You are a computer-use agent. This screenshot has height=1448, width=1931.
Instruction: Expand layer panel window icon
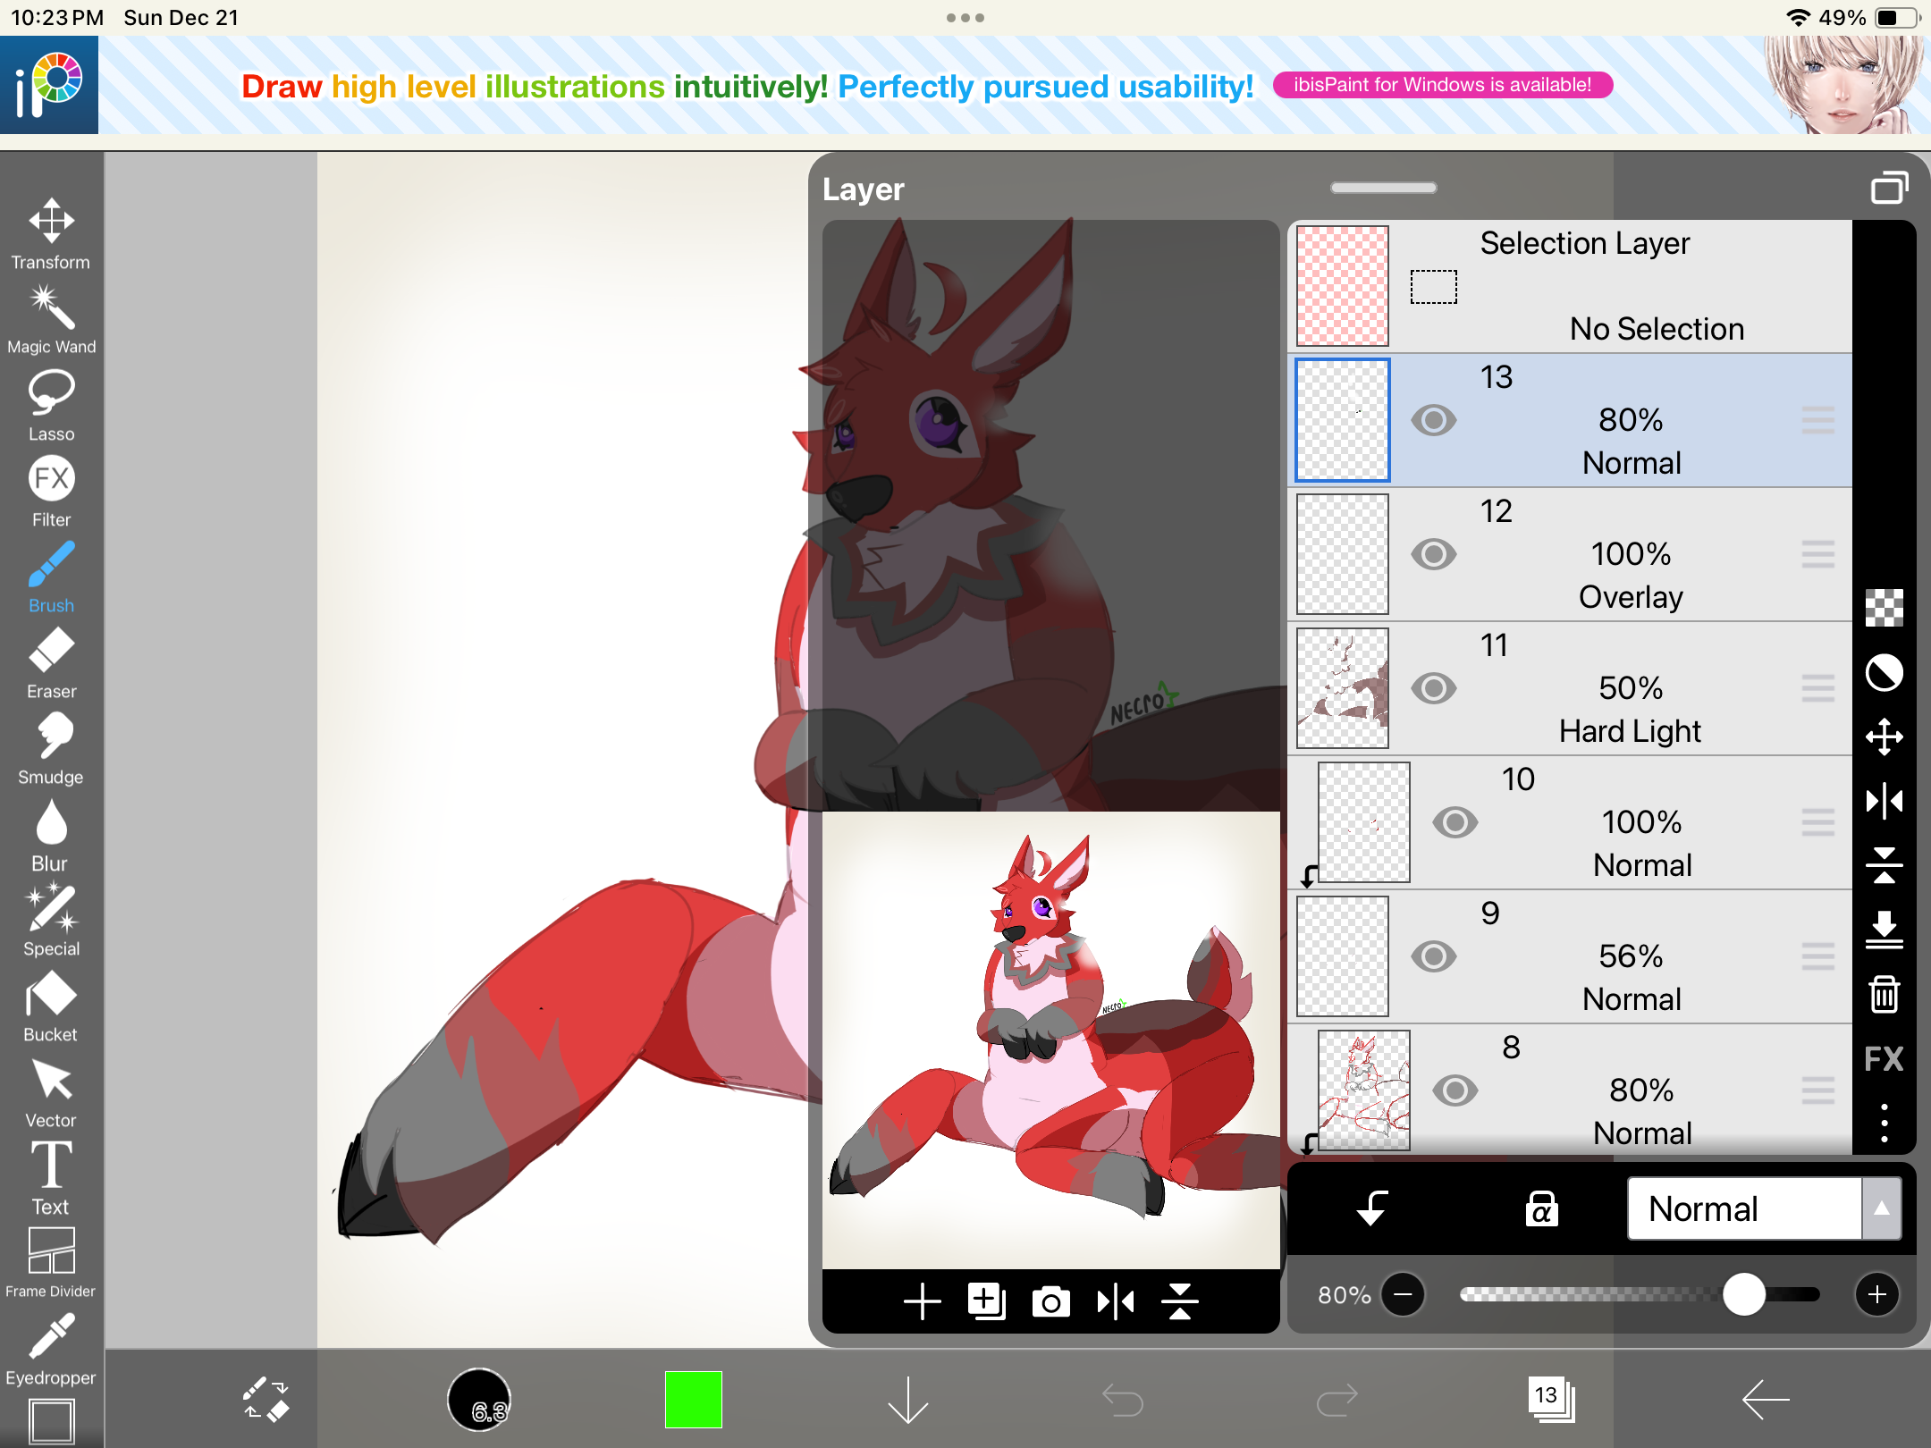tap(1888, 189)
